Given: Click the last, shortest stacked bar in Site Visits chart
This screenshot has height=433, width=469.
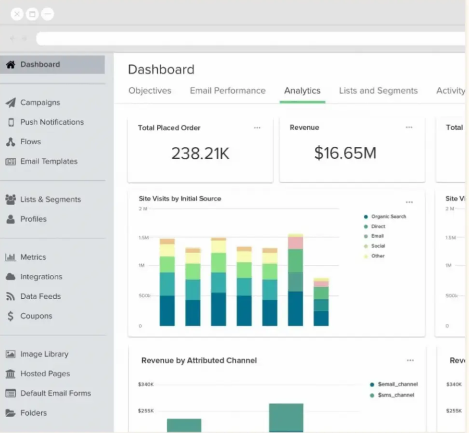Looking at the screenshot, I should [x=321, y=302].
